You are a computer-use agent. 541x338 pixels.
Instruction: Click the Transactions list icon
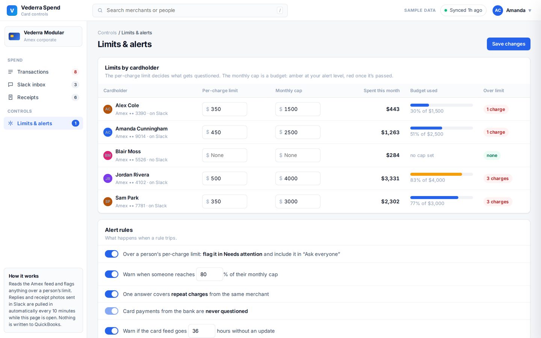click(x=11, y=72)
